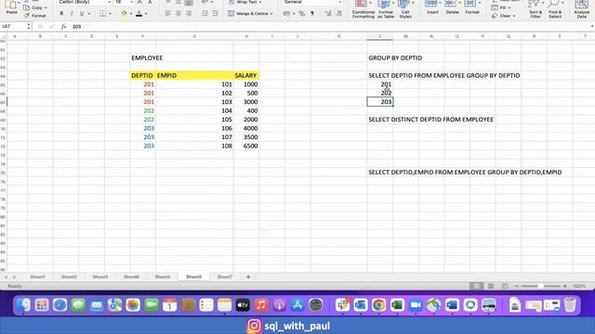Open Format as Table gallery
This screenshot has height=334, width=595.
pos(386,9)
